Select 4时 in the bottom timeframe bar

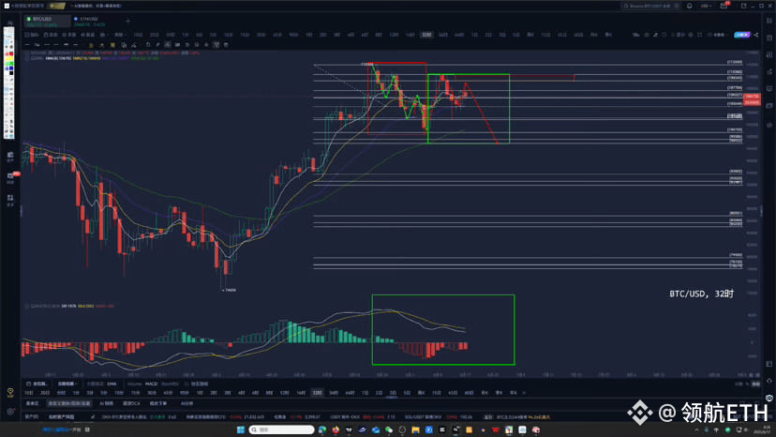[x=241, y=393]
